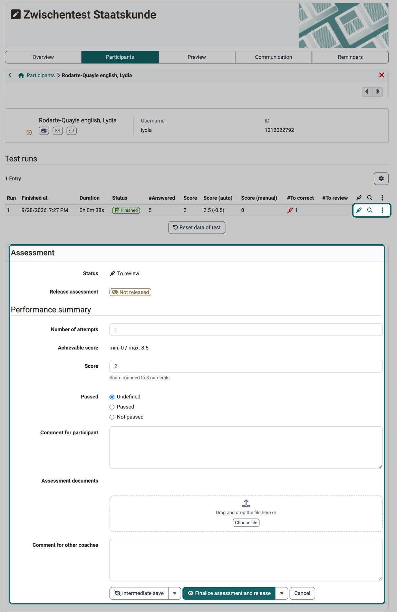The width and height of the screenshot is (397, 612).
Task: Click Choose file button
Action: (x=246, y=523)
